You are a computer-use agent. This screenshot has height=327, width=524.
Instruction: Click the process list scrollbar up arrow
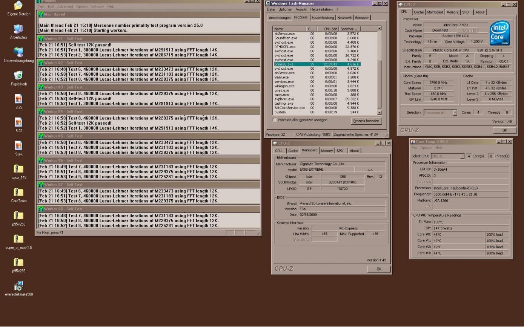(379, 28)
